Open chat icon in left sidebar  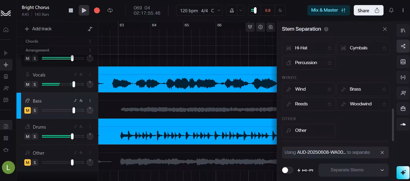click(x=6, y=100)
